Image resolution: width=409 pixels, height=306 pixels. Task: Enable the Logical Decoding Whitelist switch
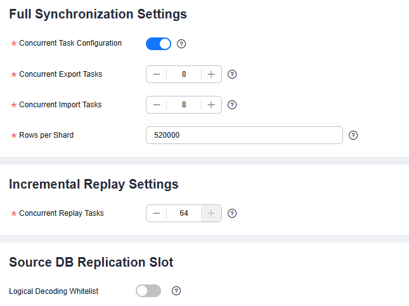point(148,291)
